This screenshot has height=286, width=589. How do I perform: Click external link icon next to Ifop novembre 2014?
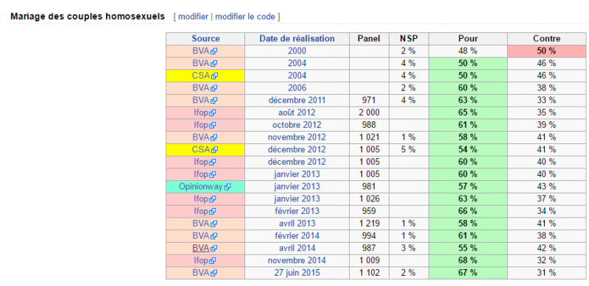pyautogui.click(x=213, y=261)
